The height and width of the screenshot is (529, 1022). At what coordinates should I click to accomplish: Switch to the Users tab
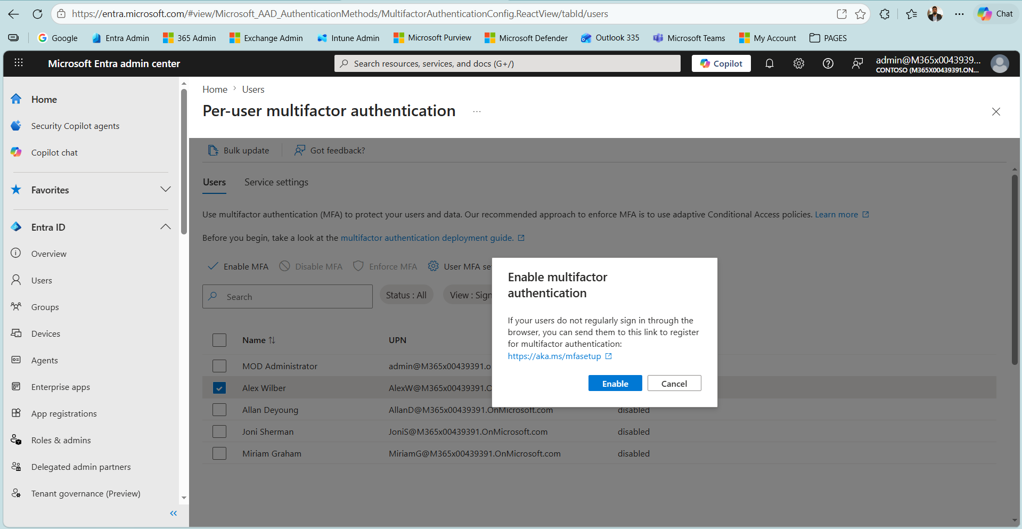(214, 182)
